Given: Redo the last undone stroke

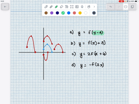Looking at the screenshot, I should (x=119, y=7).
